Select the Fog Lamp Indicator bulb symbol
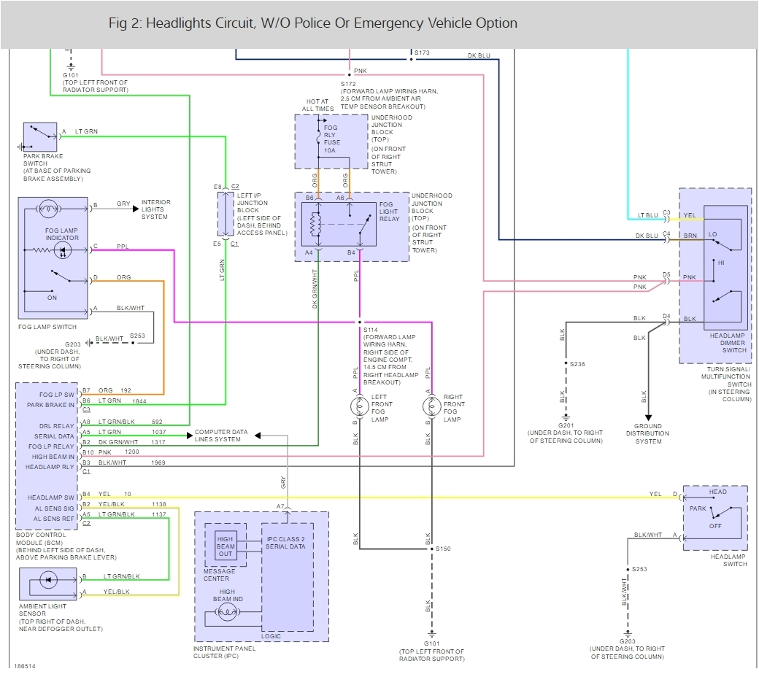This screenshot has height=677, width=759. pyautogui.click(x=62, y=249)
